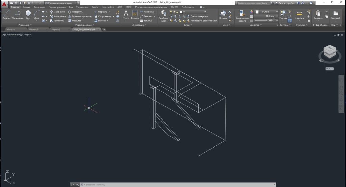Click the new drawing tab plus button
This screenshot has width=346, height=187.
point(104,30)
